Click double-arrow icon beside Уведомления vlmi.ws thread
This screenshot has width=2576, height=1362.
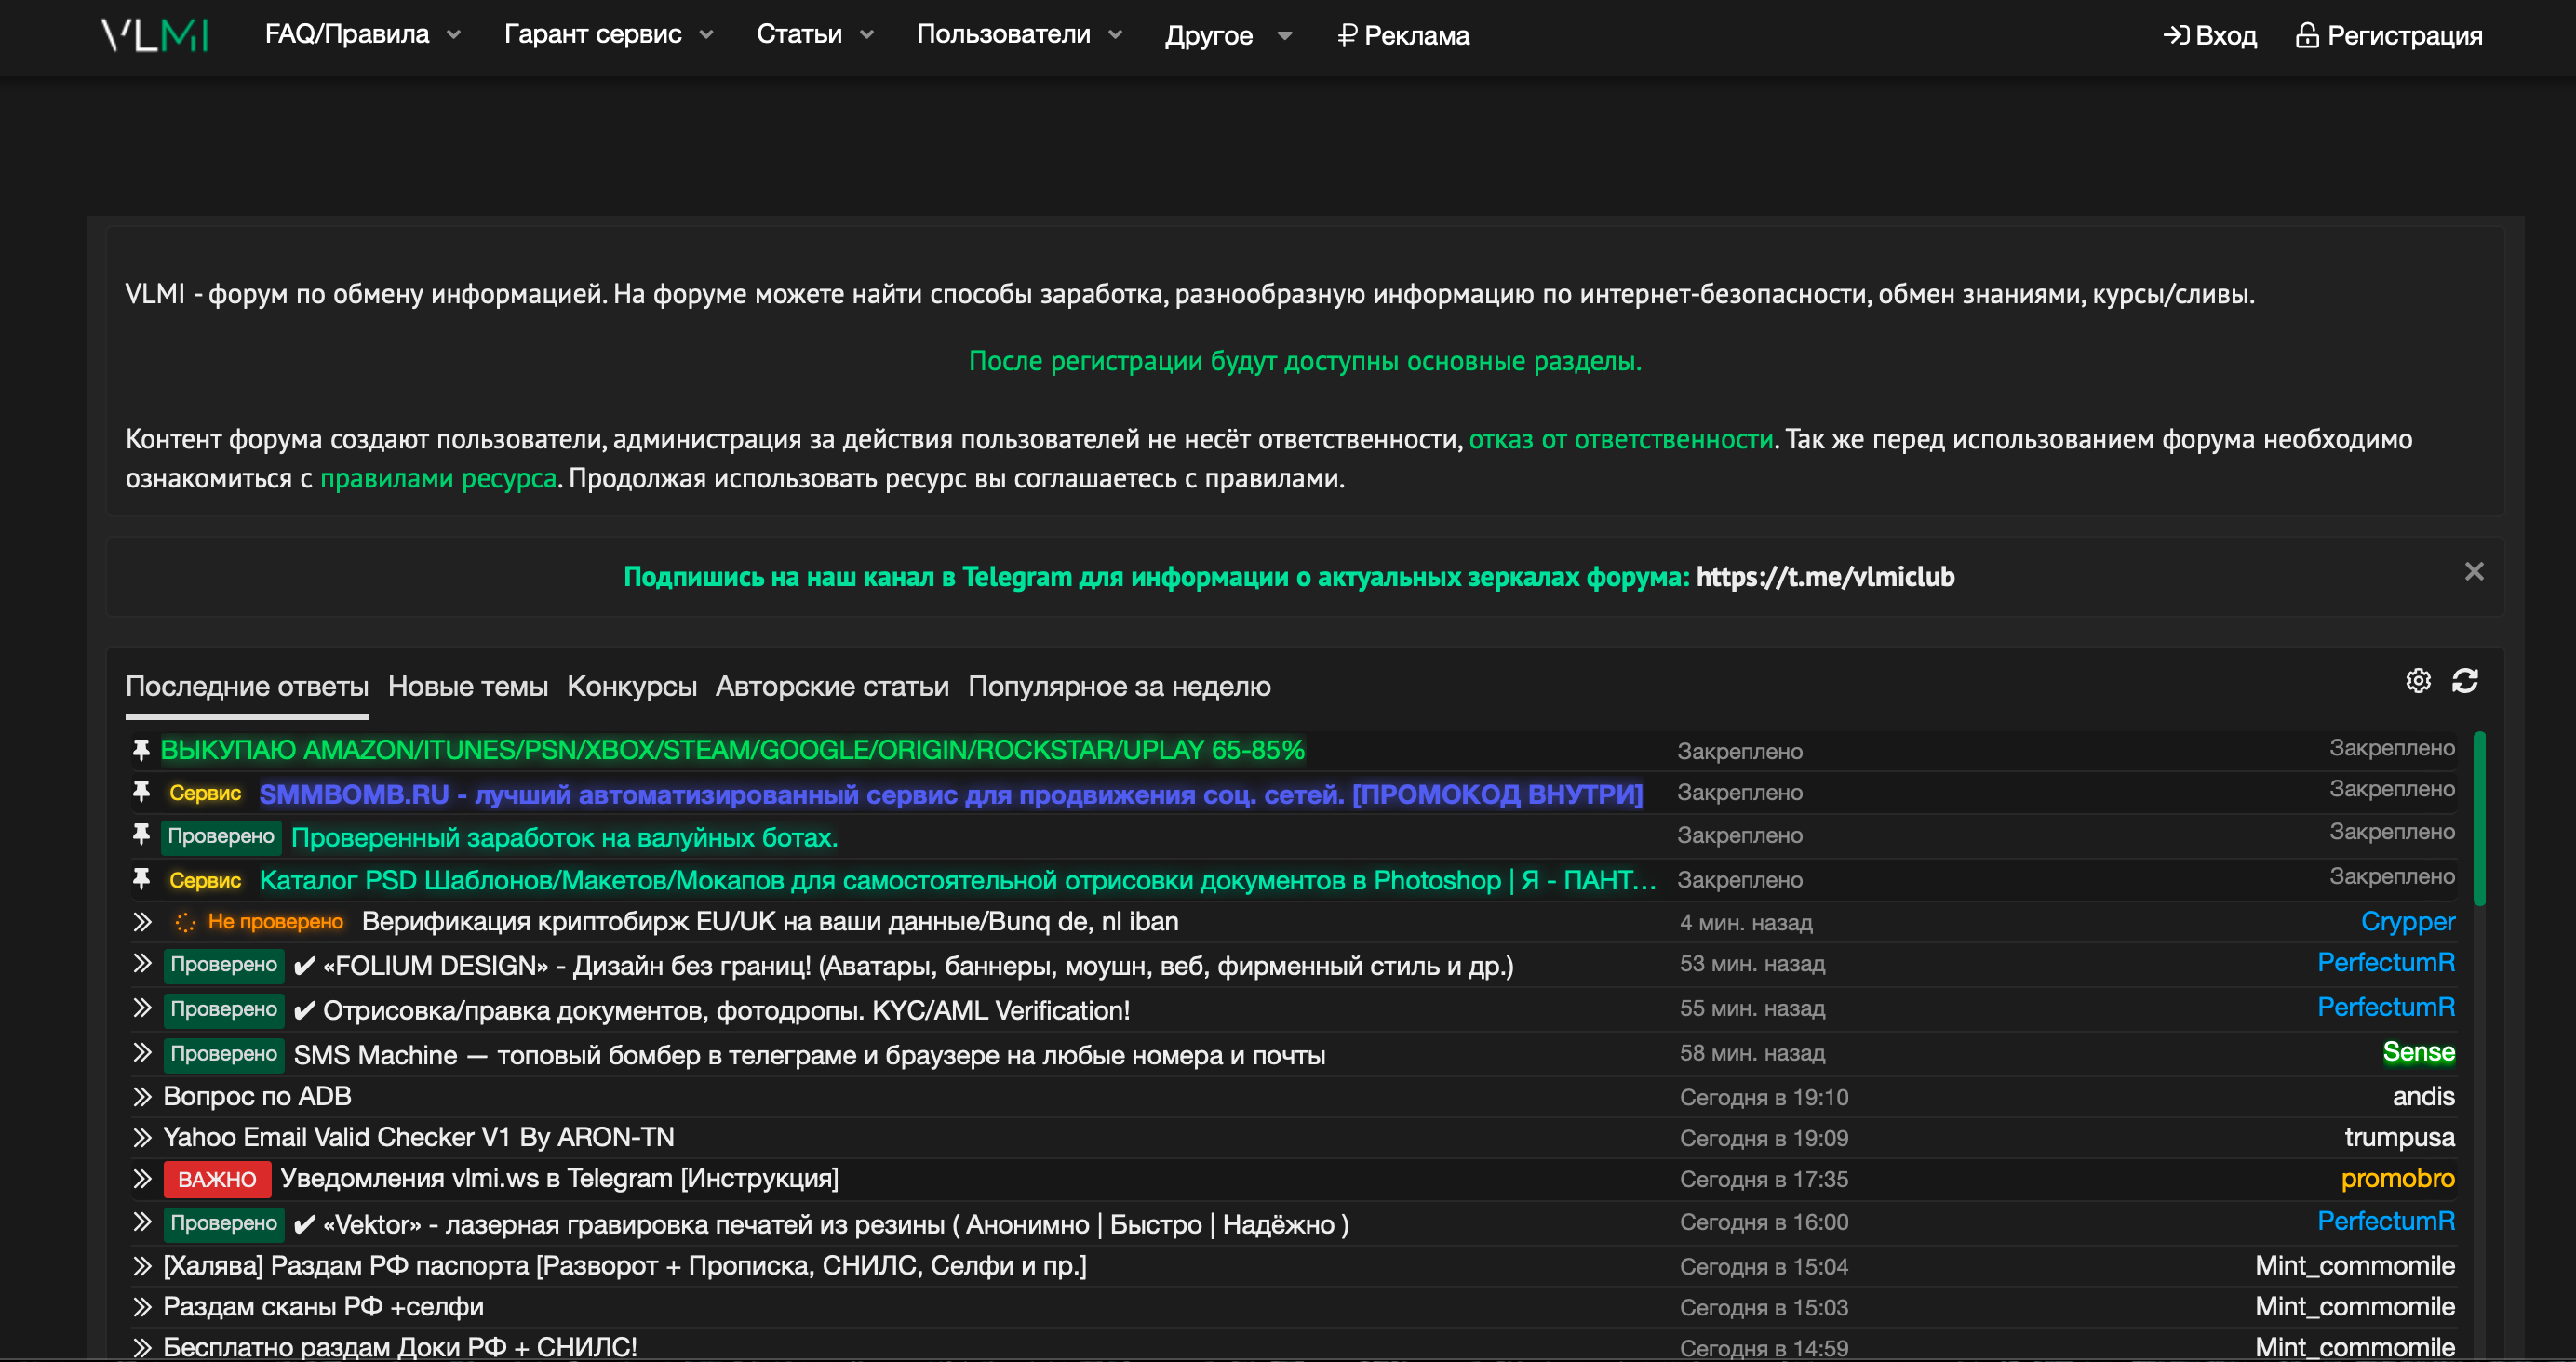142,1179
